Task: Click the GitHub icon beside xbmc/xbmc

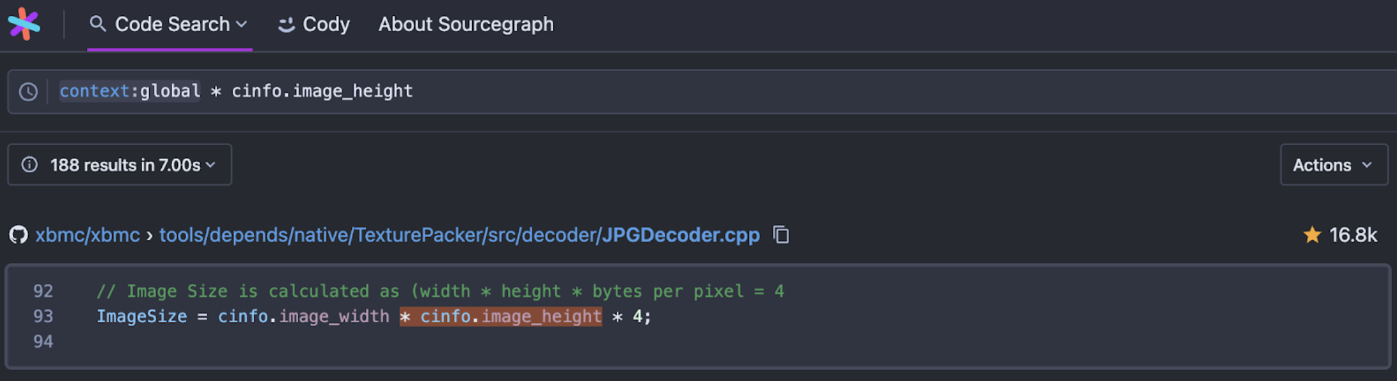Action: [19, 235]
